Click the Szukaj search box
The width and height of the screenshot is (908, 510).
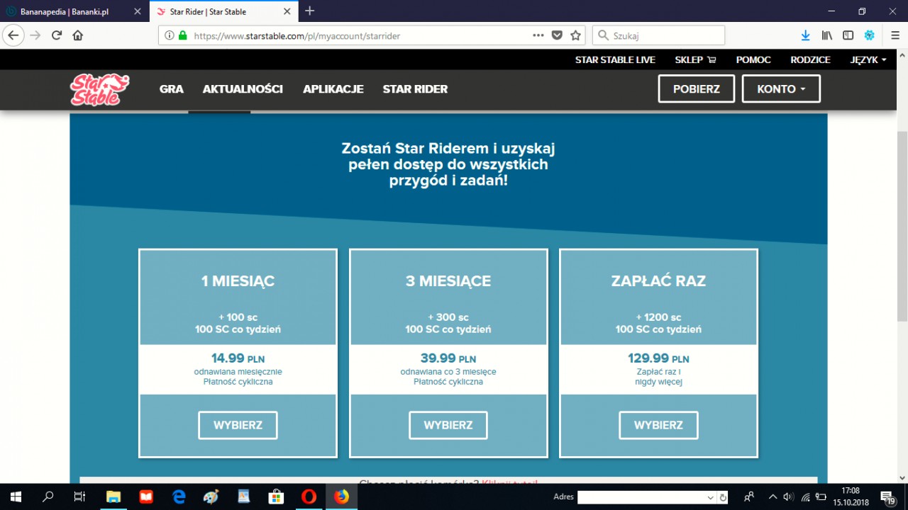point(659,35)
